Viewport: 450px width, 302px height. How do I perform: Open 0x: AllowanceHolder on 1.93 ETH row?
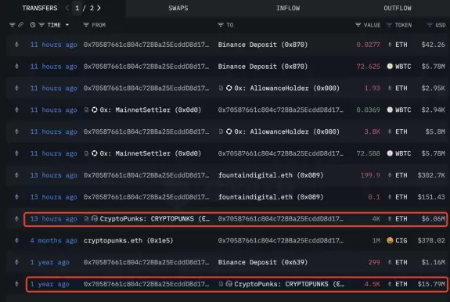286,88
